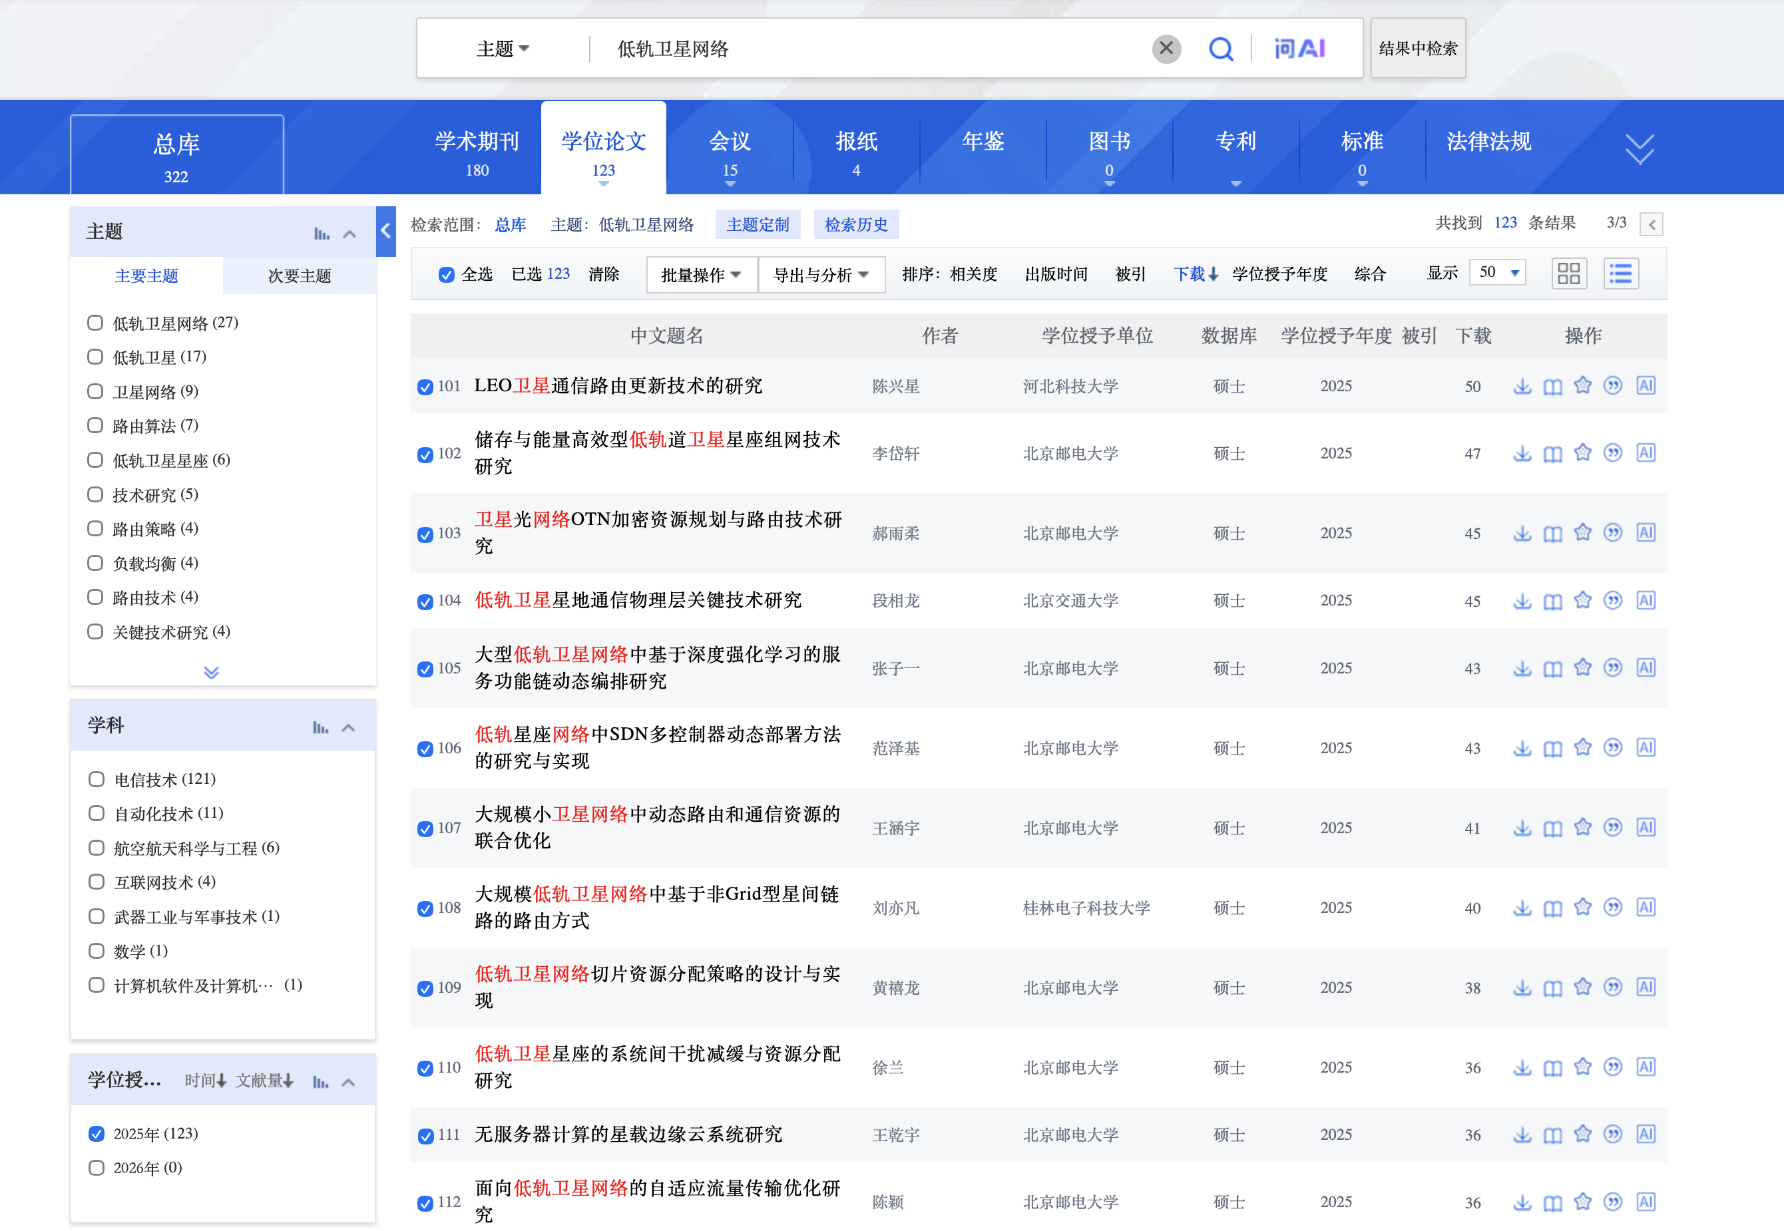Image resolution: width=1784 pixels, height=1231 pixels.
Task: Expand more topics with the double chevron
Action: click(212, 672)
